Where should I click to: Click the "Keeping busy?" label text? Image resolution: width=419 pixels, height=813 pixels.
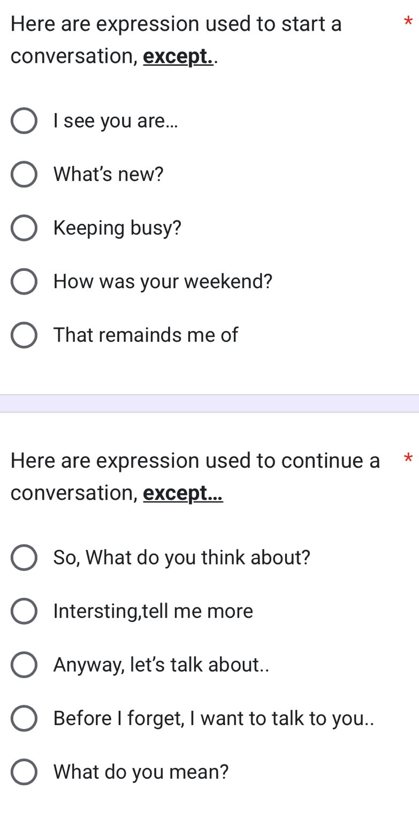tap(118, 228)
